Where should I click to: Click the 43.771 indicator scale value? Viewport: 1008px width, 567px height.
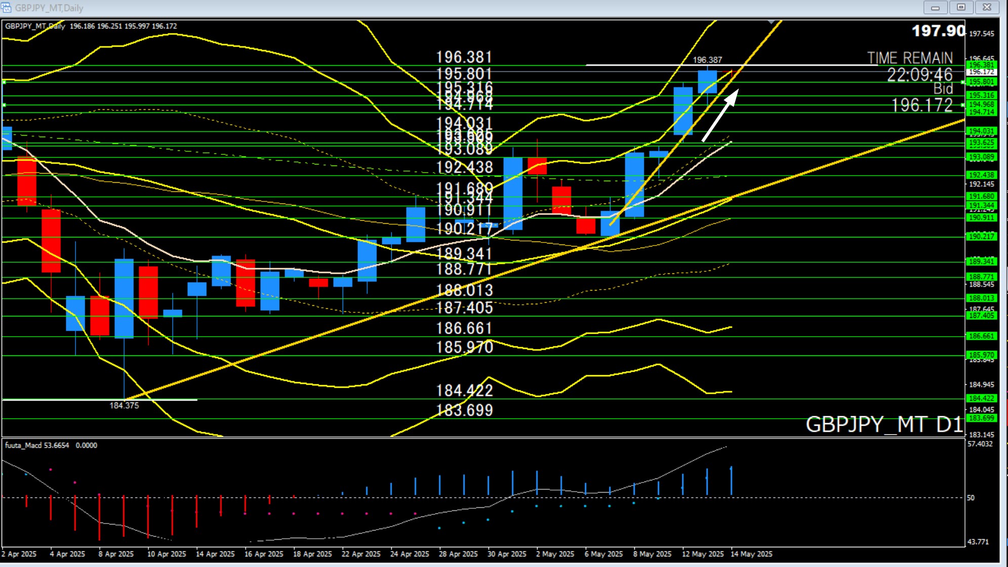(x=978, y=542)
